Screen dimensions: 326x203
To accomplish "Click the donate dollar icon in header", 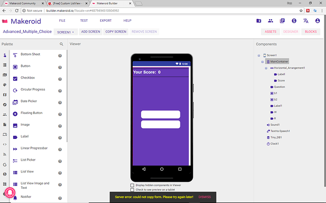I will (294, 21).
